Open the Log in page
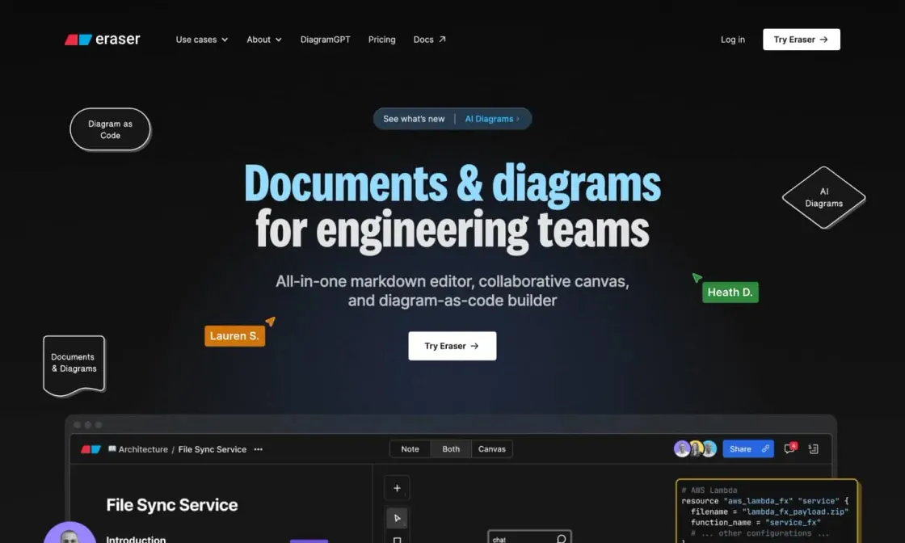The width and height of the screenshot is (905, 543). (x=732, y=40)
